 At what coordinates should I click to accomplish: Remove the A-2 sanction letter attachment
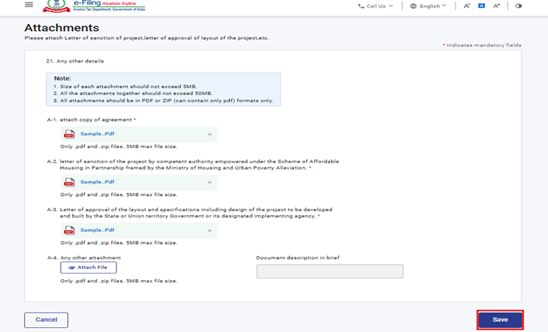click(x=210, y=182)
